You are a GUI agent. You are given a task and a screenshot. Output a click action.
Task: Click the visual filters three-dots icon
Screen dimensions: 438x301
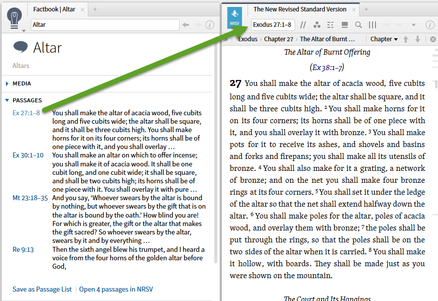(317, 25)
